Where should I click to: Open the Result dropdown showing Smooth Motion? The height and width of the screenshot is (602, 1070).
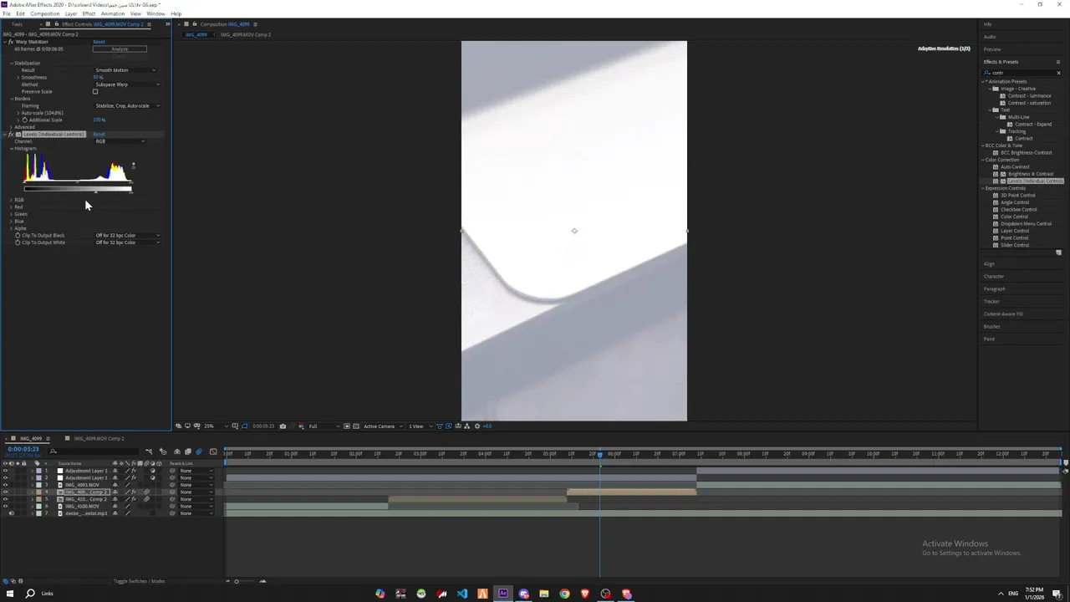click(127, 70)
